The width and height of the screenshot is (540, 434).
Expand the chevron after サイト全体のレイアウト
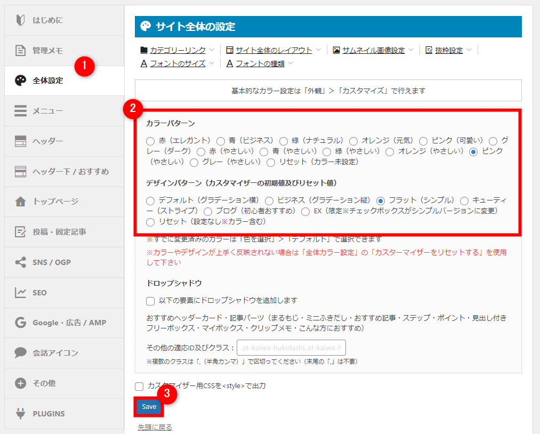pos(318,50)
